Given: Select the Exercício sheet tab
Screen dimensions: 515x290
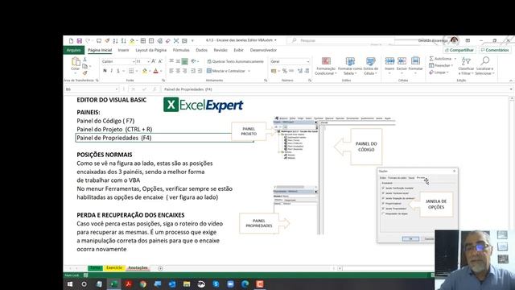Looking at the screenshot, I should coord(114,268).
